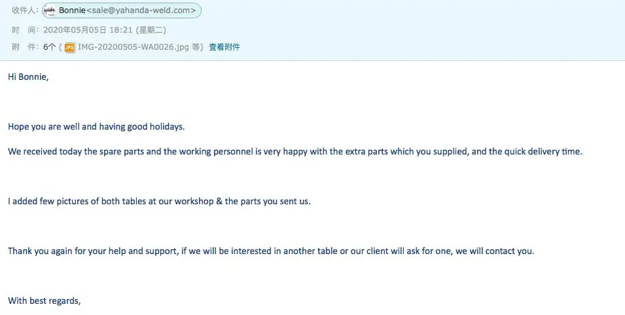Click the sent date 2020年05月05日 18:21
Image resolution: width=625 pixels, height=315 pixels.
88,30
